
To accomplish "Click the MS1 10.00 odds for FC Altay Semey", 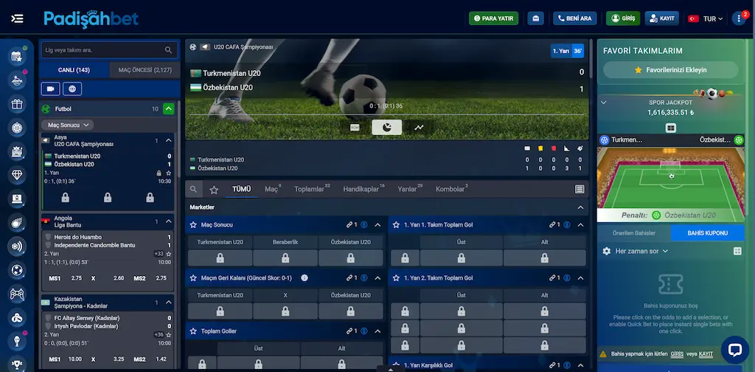I will (x=65, y=359).
